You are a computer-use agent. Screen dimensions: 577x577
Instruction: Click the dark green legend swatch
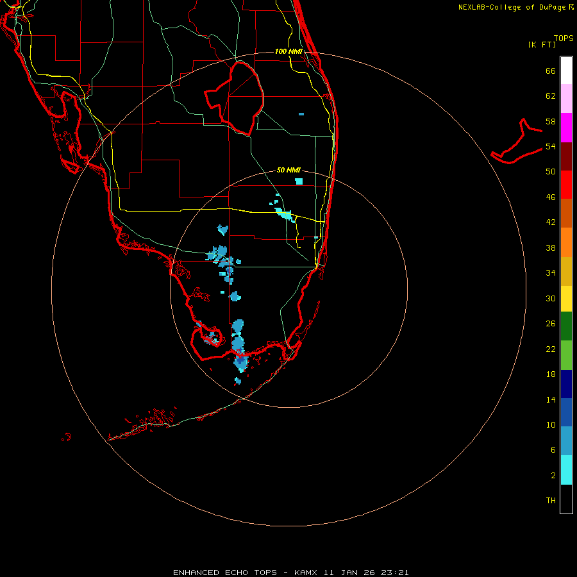[566, 326]
